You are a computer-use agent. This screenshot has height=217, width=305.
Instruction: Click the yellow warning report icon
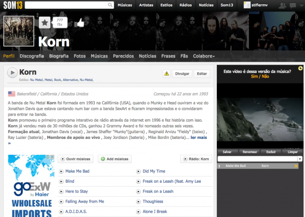pyautogui.click(x=167, y=74)
